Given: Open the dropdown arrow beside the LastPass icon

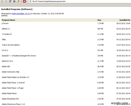Looking at the screenshot, I should [x=26, y=1].
